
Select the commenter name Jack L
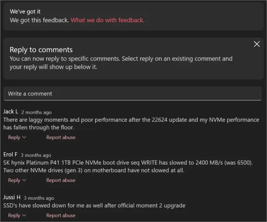[x=11, y=112]
